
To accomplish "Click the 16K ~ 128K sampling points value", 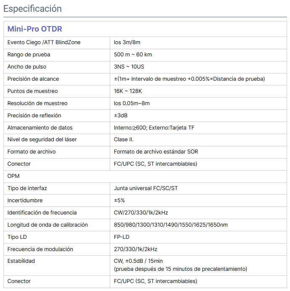I will click(128, 91).
